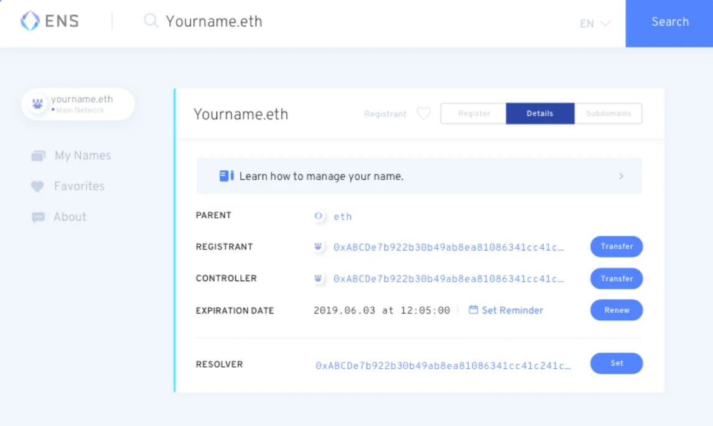
Task: Click the calendar icon for reminder
Action: [473, 310]
